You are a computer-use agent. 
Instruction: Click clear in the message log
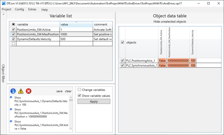coord(68,91)
